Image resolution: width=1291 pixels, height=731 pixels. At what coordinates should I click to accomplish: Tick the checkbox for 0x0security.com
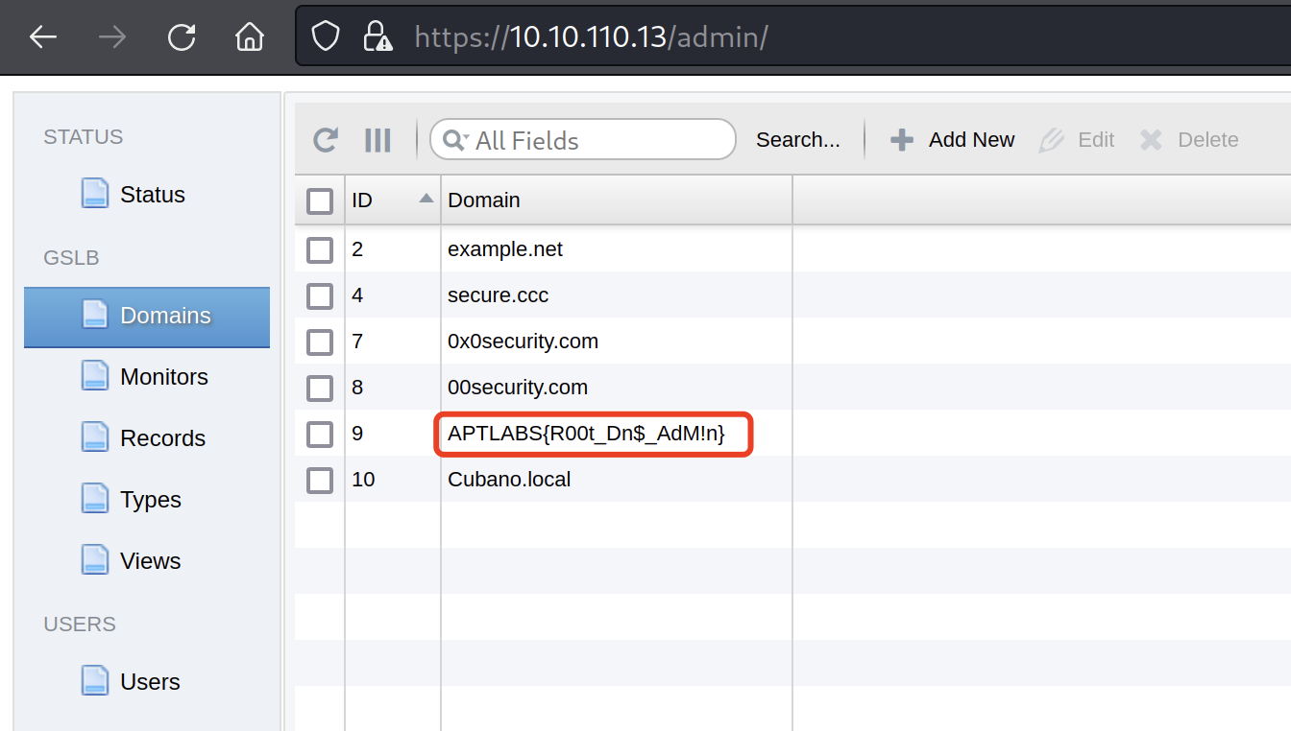pyautogui.click(x=320, y=342)
